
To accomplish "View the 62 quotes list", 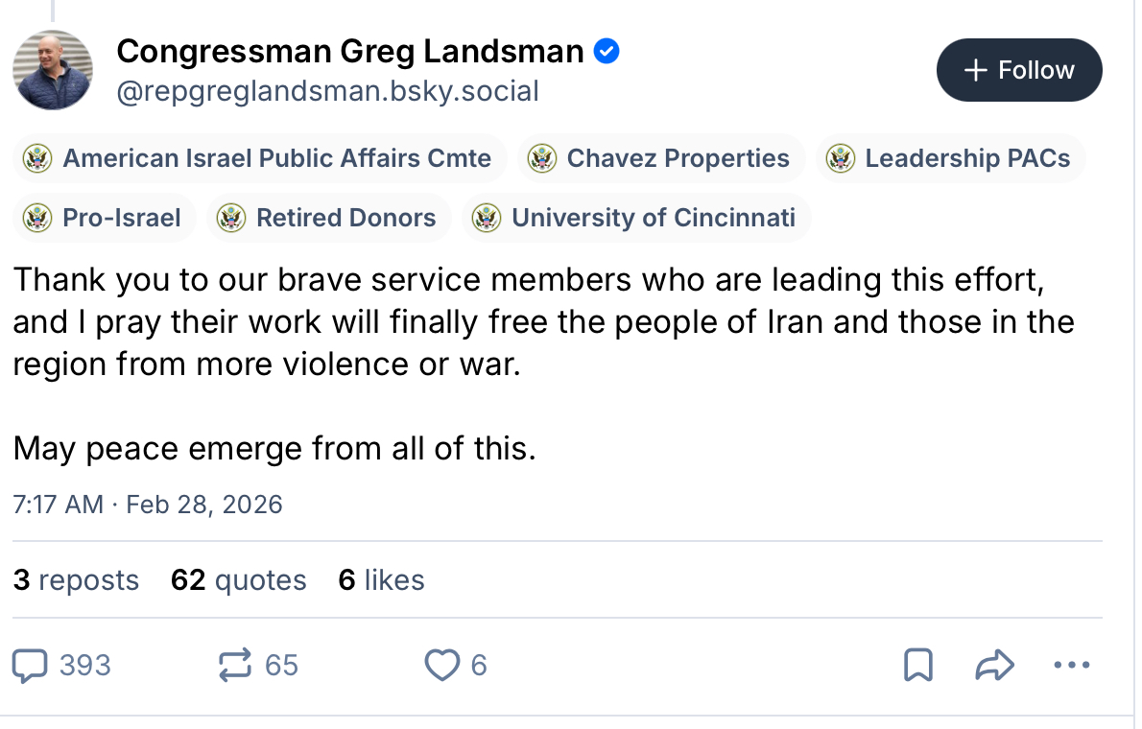I will tap(238, 580).
